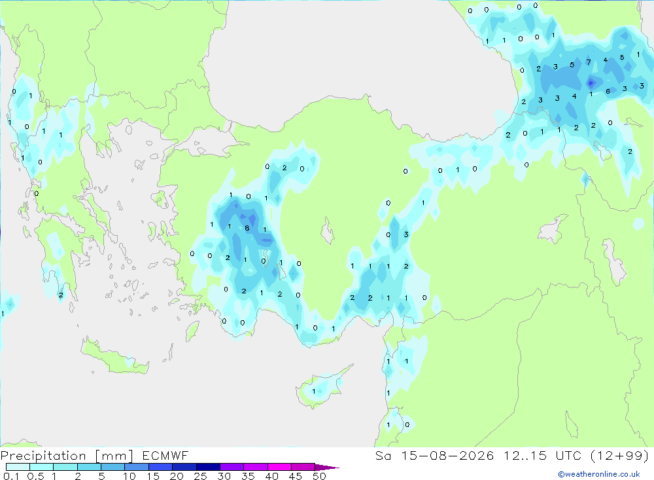Click the '10' legend scale label

point(129,476)
